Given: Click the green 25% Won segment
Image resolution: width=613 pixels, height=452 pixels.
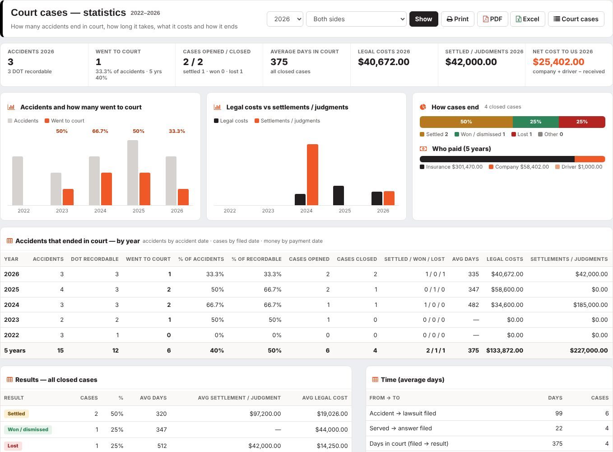Looking at the screenshot, I should [536, 122].
